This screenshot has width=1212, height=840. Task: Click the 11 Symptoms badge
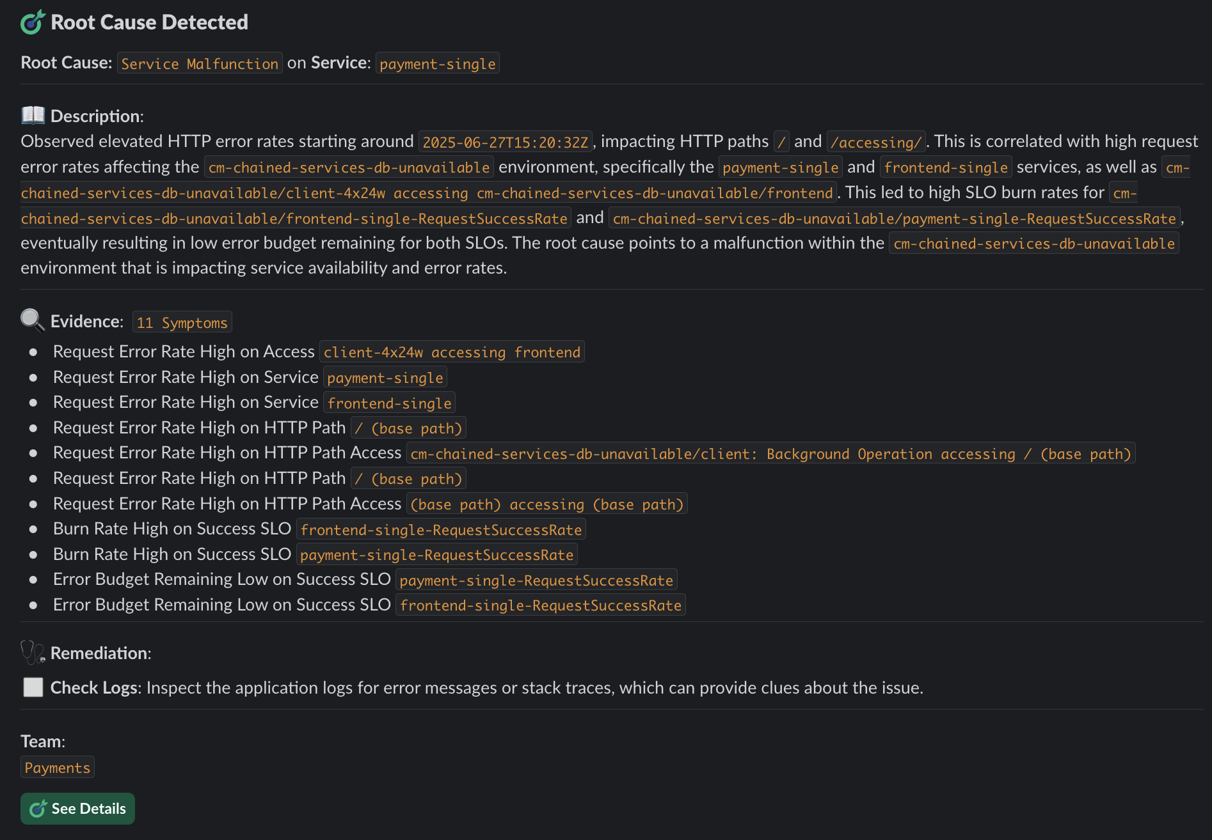(182, 322)
